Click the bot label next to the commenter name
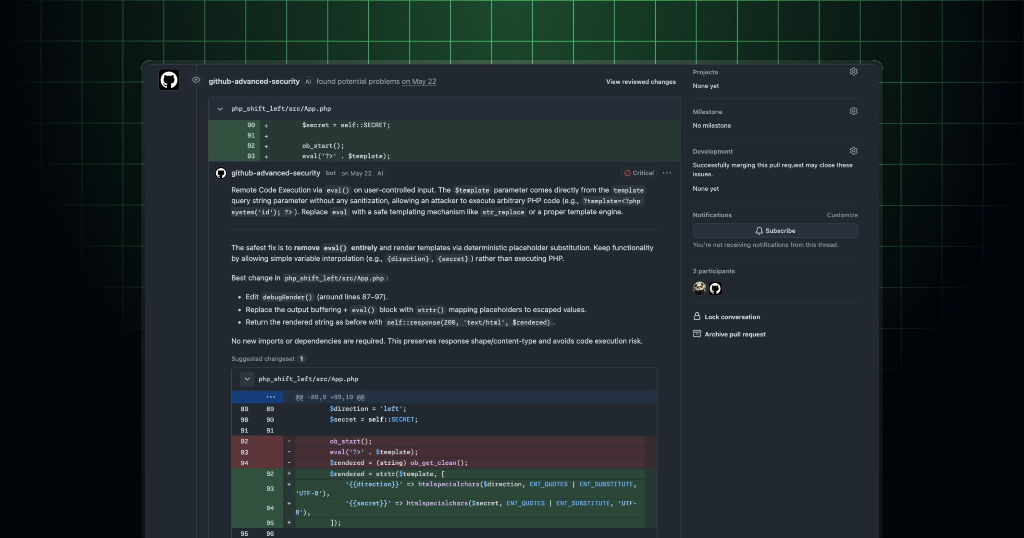Viewport: 1024px width, 538px height. click(x=331, y=173)
